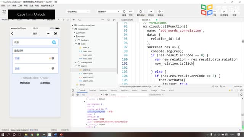Click the compile refresh icon in toolbar
244x137 pixels.
click(x=124, y=11)
